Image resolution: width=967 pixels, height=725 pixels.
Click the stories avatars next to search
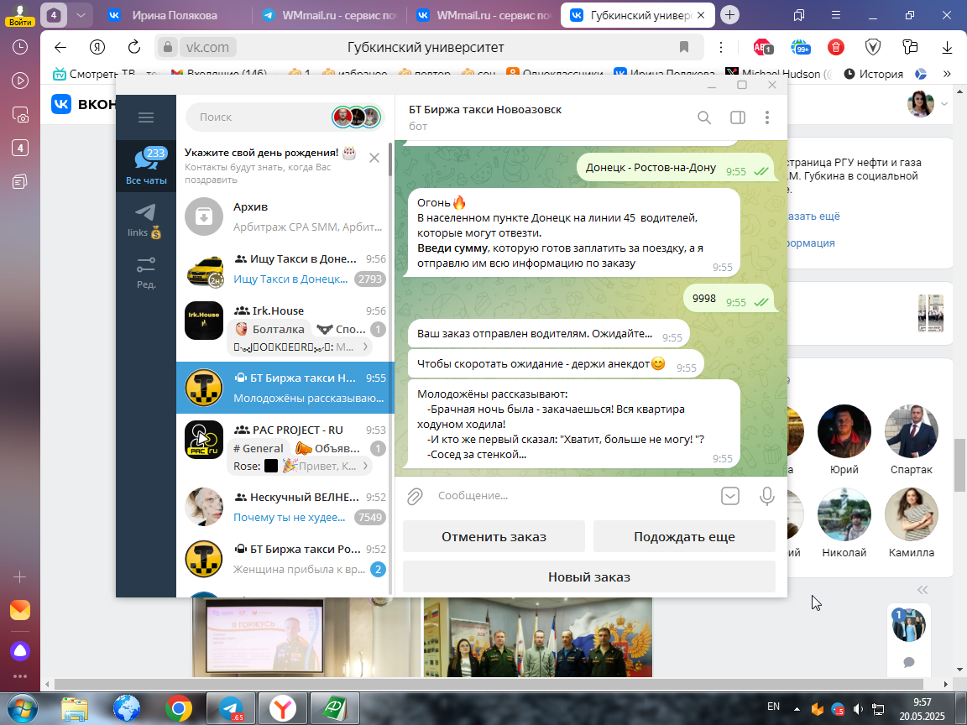[357, 117]
